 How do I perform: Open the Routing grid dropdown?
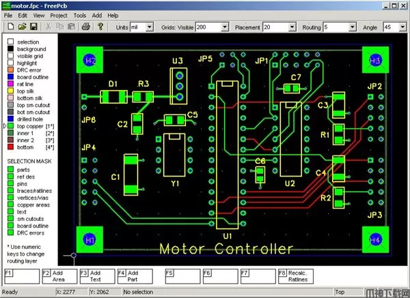click(x=353, y=27)
